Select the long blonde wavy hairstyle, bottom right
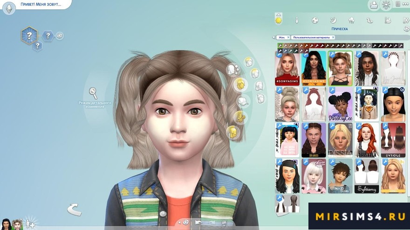 [x=393, y=176]
